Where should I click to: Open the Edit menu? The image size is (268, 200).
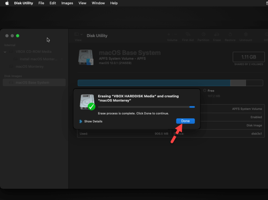53,3
